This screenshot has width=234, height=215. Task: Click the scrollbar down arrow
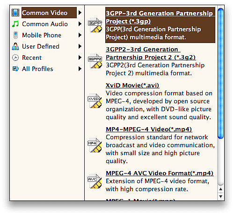pyautogui.click(x=220, y=196)
